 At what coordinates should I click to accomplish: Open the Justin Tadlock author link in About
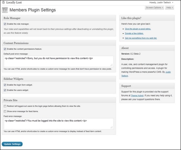[168, 72]
